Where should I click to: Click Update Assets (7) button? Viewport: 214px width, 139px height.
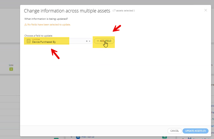point(195,131)
